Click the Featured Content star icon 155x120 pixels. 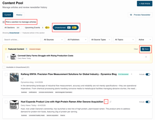point(6,49)
